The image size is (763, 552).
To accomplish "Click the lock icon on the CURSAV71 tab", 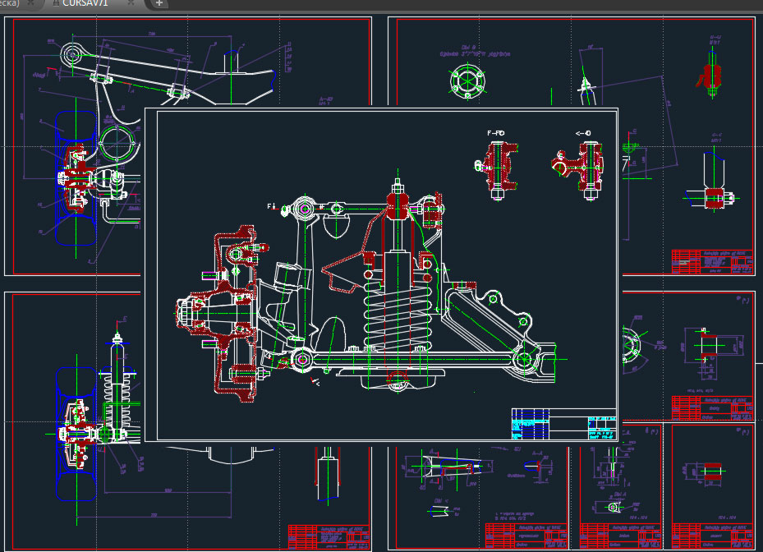I will [56, 3].
